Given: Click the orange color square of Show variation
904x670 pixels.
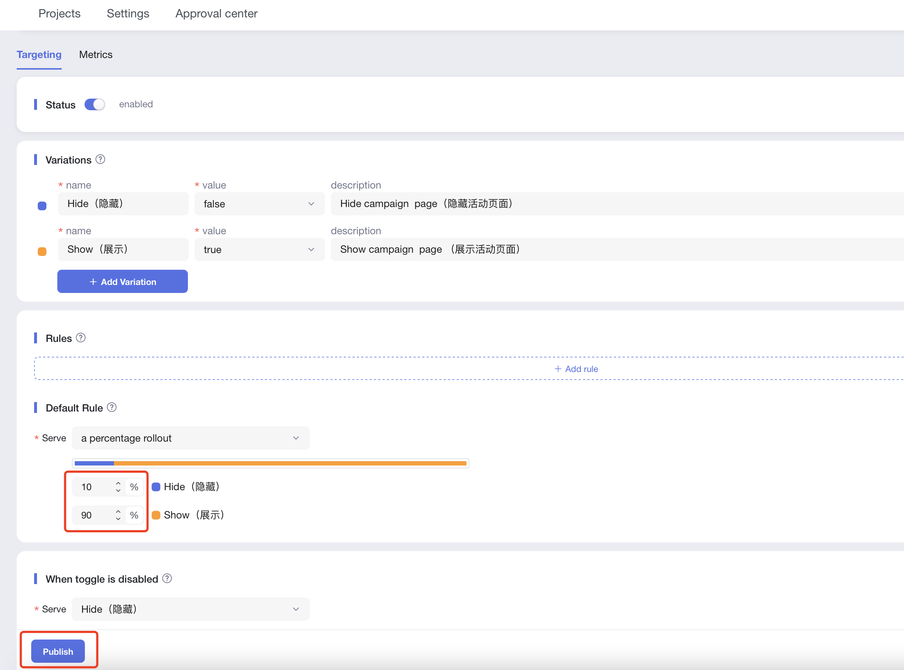Looking at the screenshot, I should pyautogui.click(x=42, y=252).
